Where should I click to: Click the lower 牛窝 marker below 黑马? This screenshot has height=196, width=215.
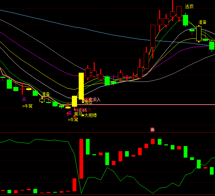[73, 120]
